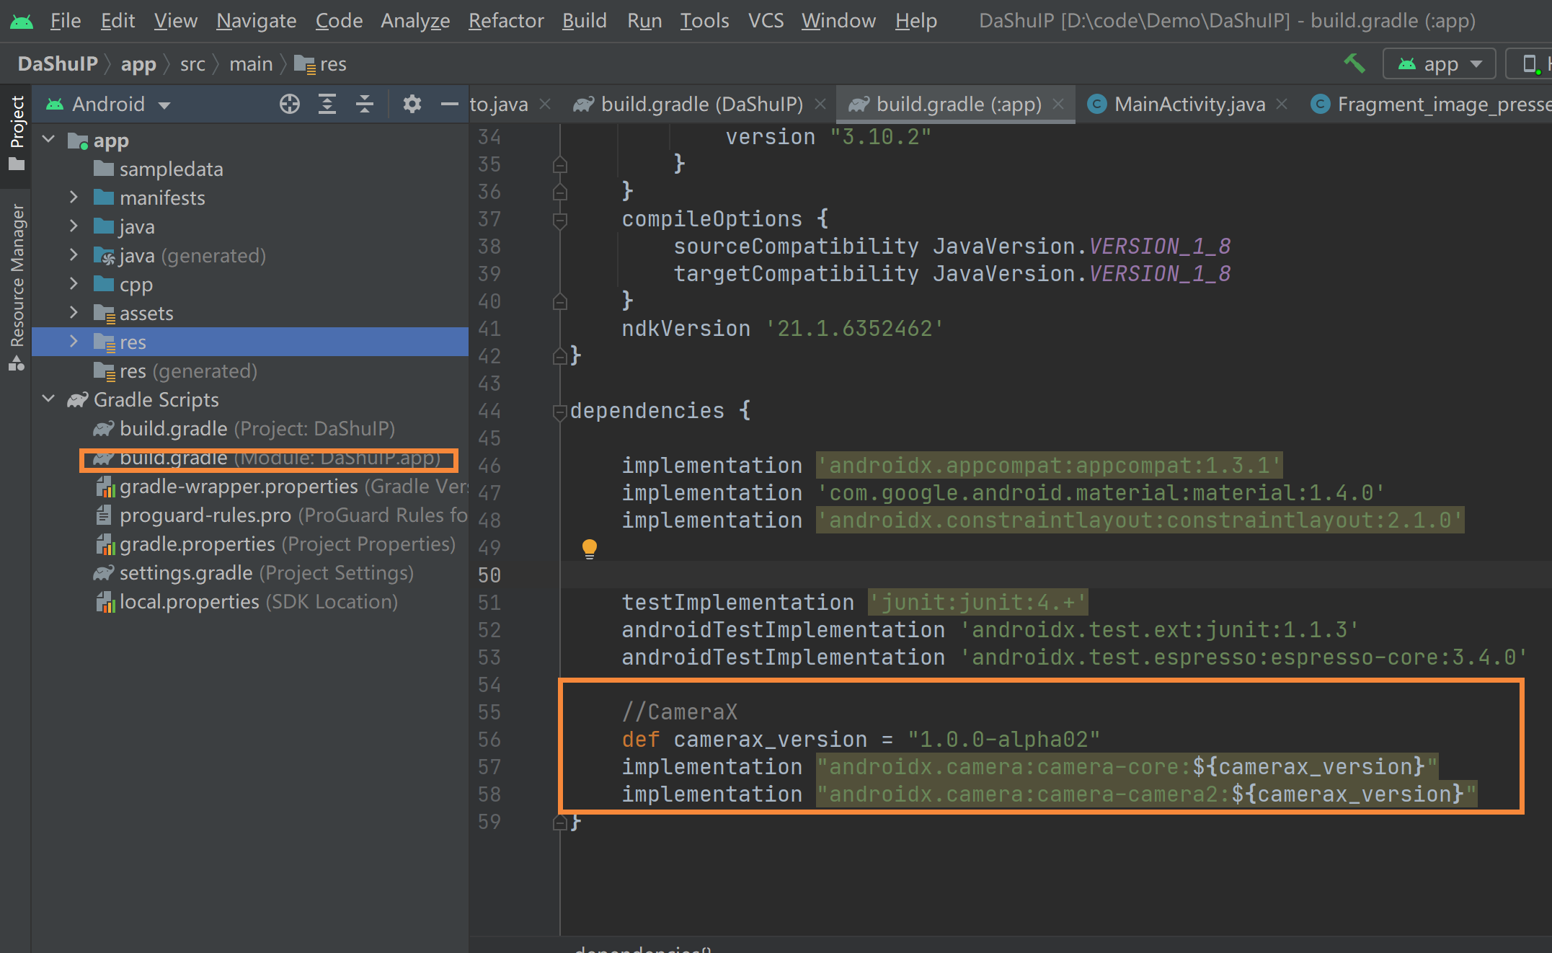Hide the Project panel with minus icon
Screen dimensions: 1552x953
point(449,105)
